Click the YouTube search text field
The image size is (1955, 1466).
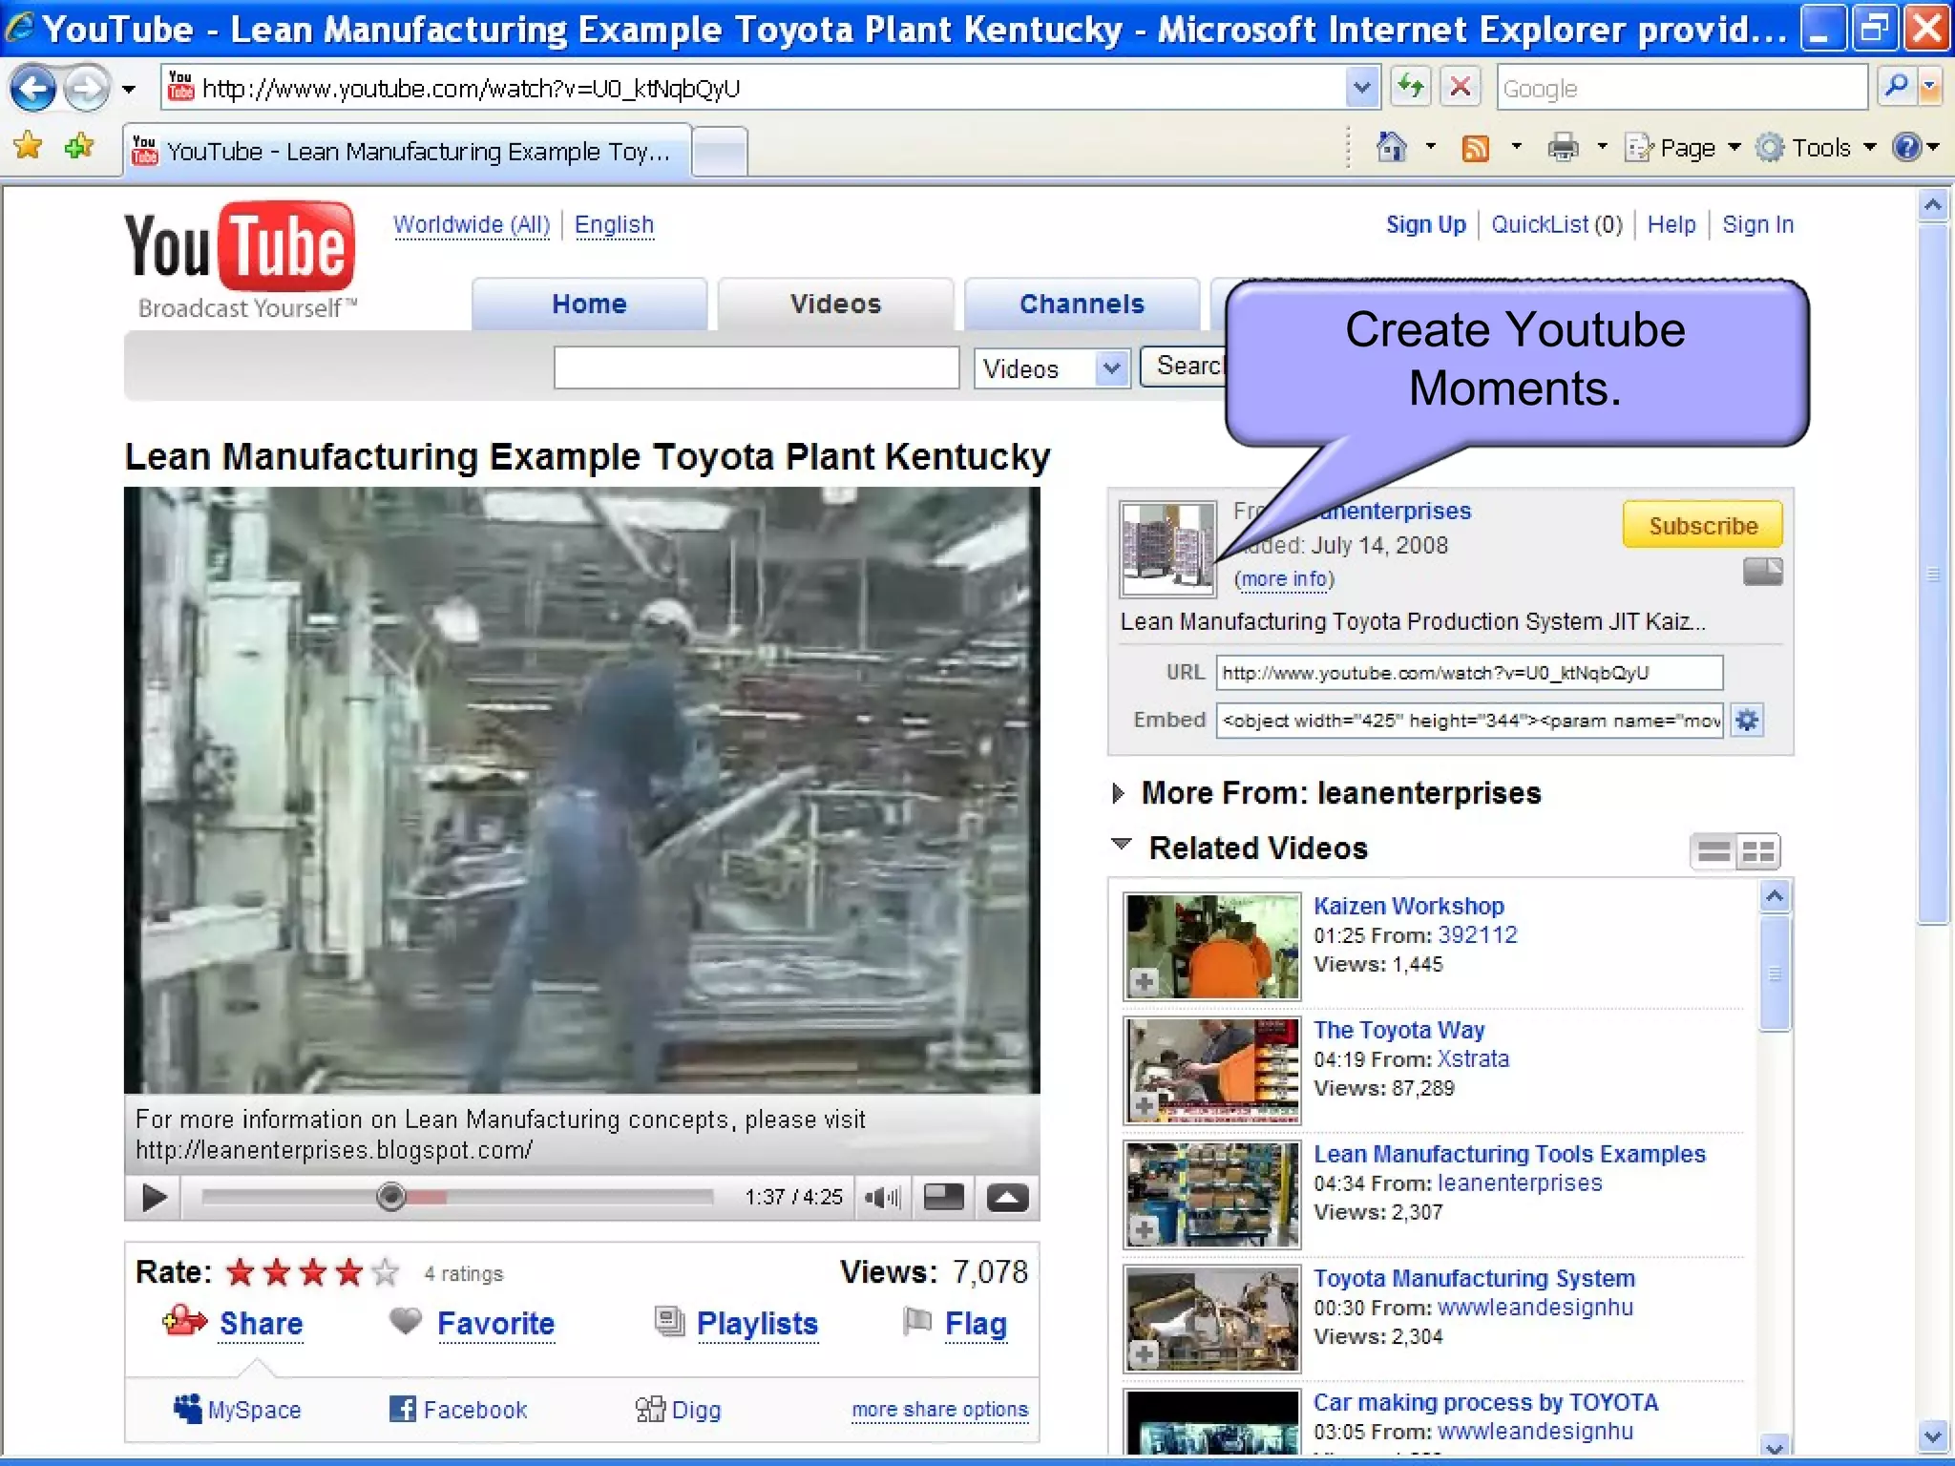tap(756, 368)
